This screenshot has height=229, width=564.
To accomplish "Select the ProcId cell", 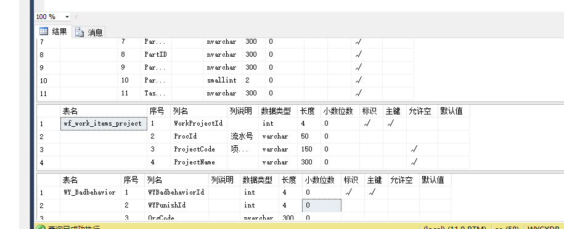I will pos(198,136).
